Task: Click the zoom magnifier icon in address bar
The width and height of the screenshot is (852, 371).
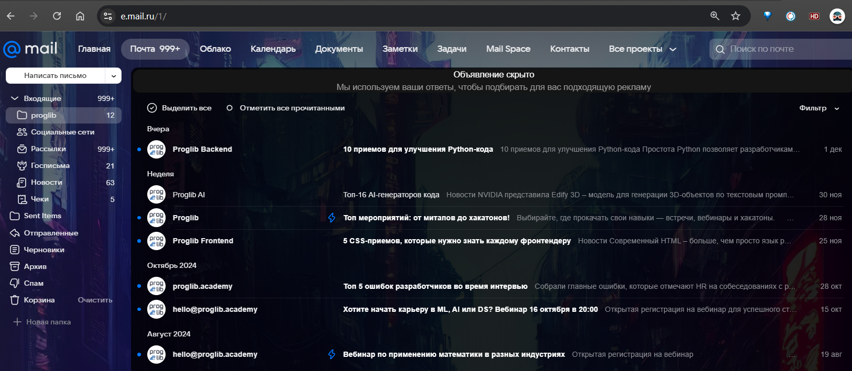Action: [715, 16]
